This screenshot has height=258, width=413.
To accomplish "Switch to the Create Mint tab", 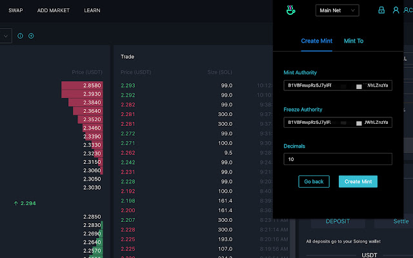I will (317, 41).
